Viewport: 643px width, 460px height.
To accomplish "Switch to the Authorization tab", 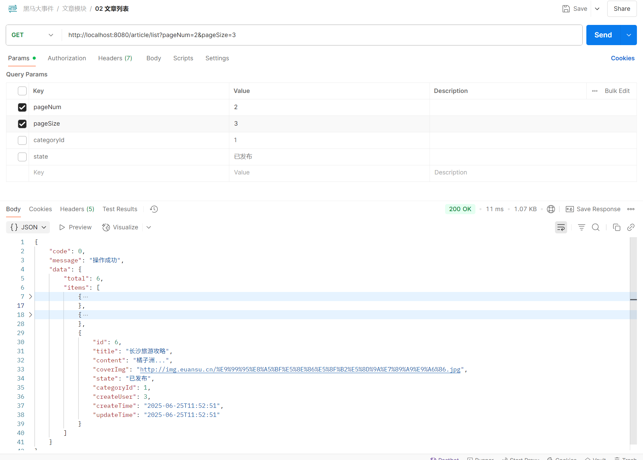I will tap(67, 58).
